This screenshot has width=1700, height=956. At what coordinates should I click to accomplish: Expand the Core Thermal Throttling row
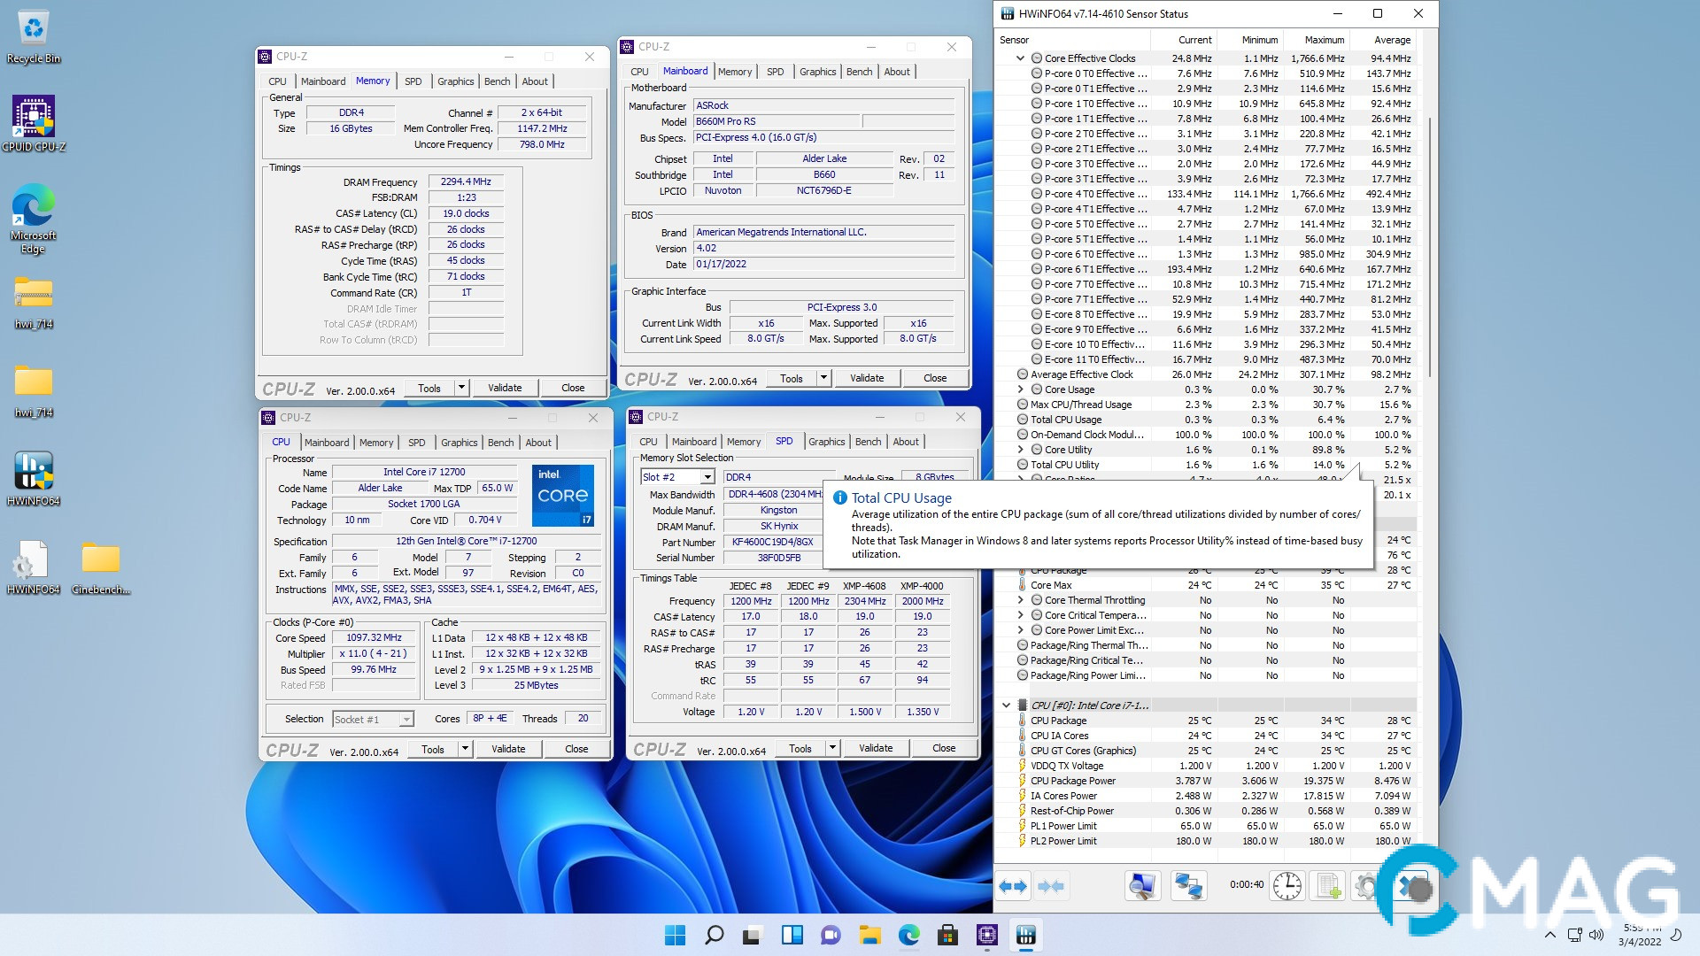1020,600
